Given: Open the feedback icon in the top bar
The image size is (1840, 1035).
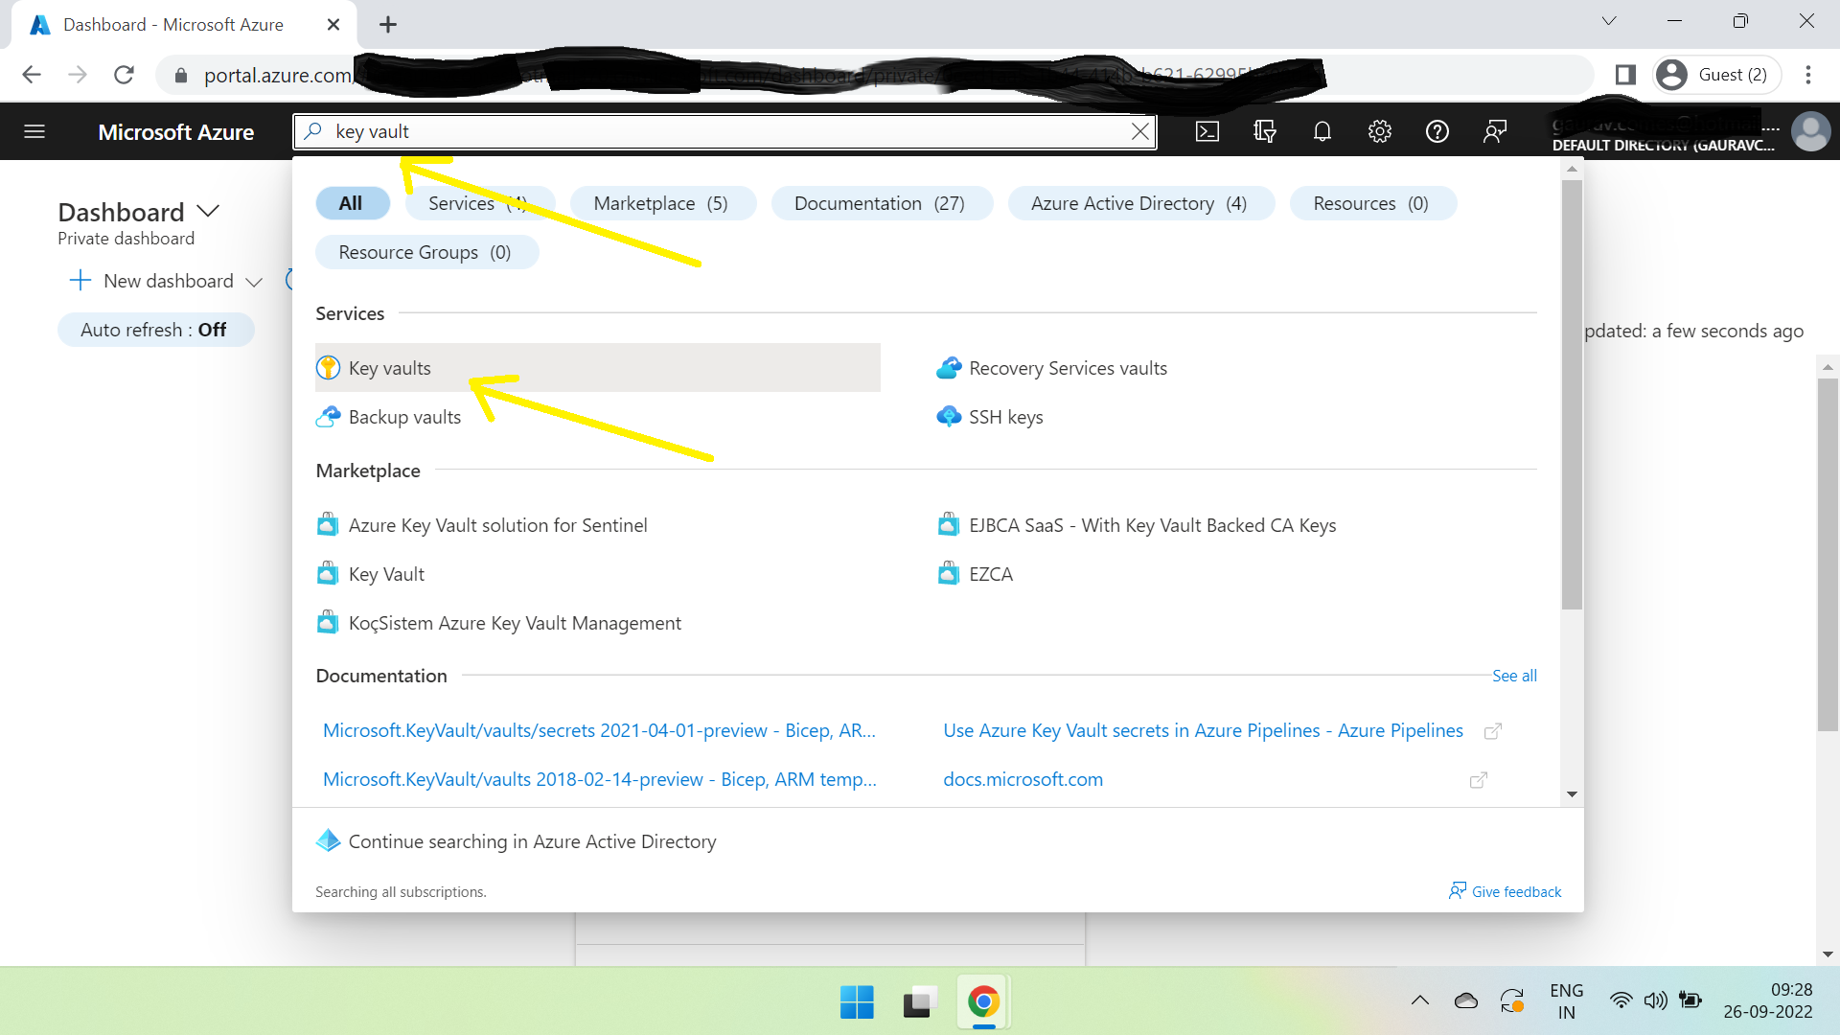Looking at the screenshot, I should coord(1495,131).
